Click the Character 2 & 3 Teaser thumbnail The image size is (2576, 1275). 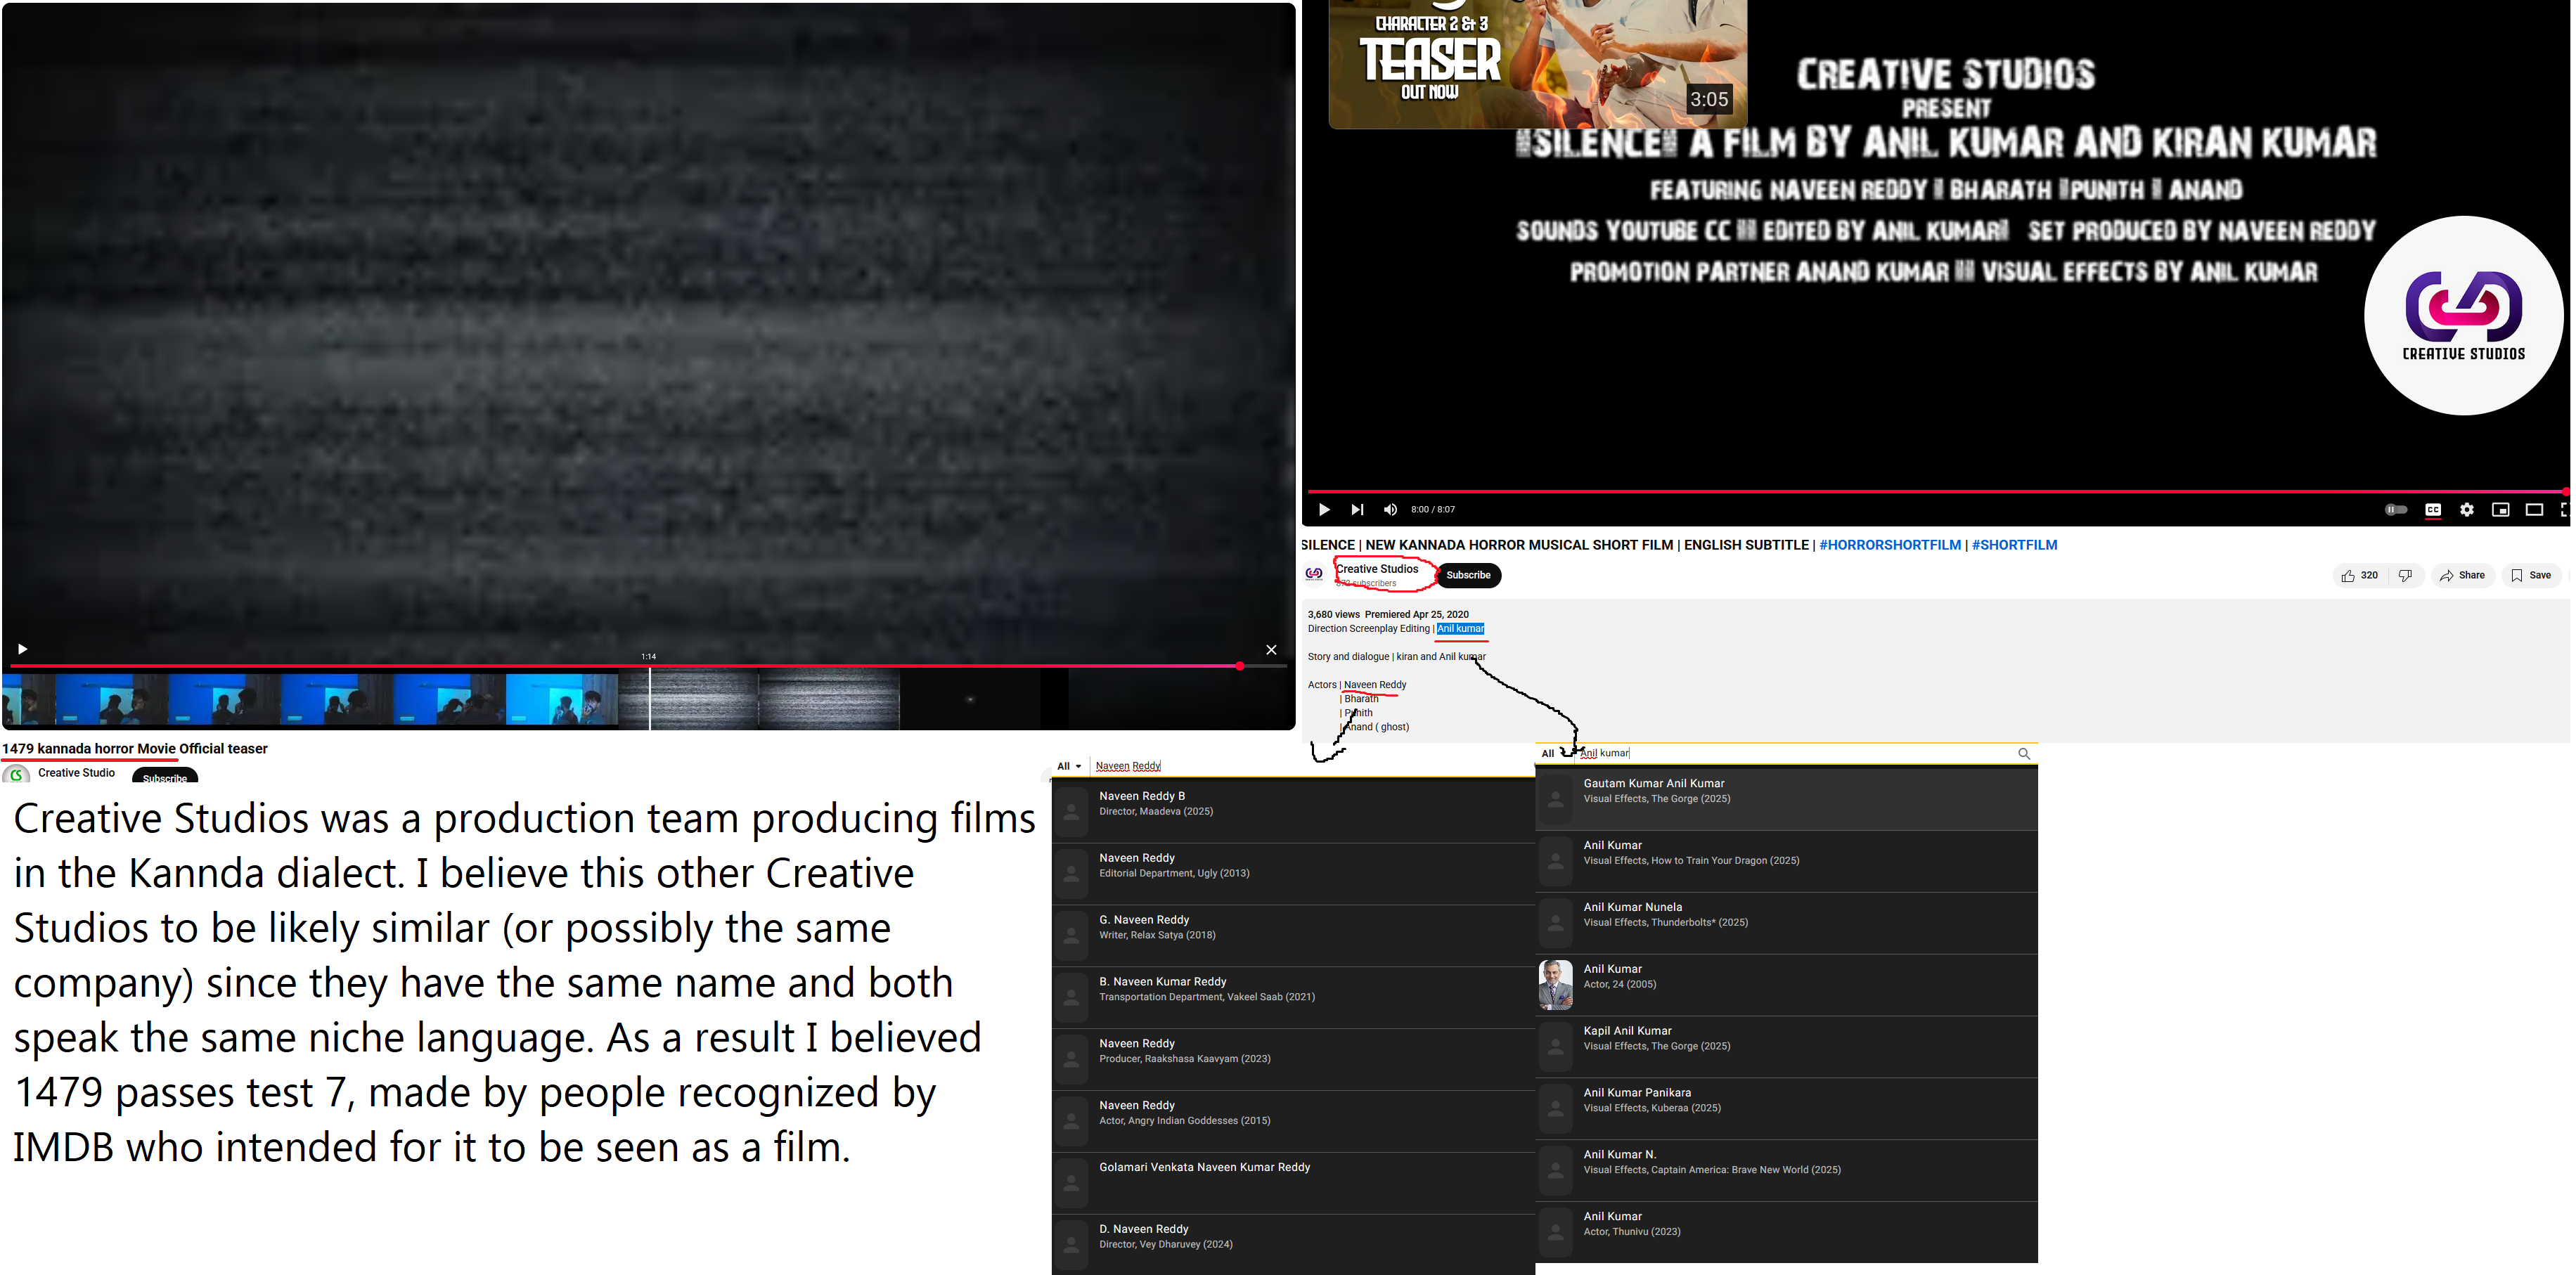[x=1537, y=63]
